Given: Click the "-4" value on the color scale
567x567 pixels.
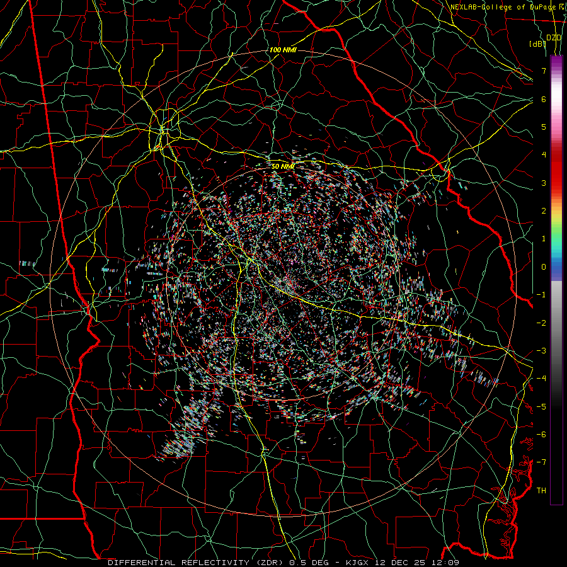Looking at the screenshot, I should point(541,379).
